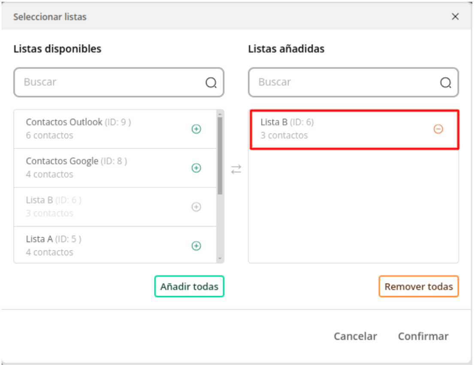Close the Seleccionar listas dialog
Viewport: 475px width, 365px height.
coord(455,17)
